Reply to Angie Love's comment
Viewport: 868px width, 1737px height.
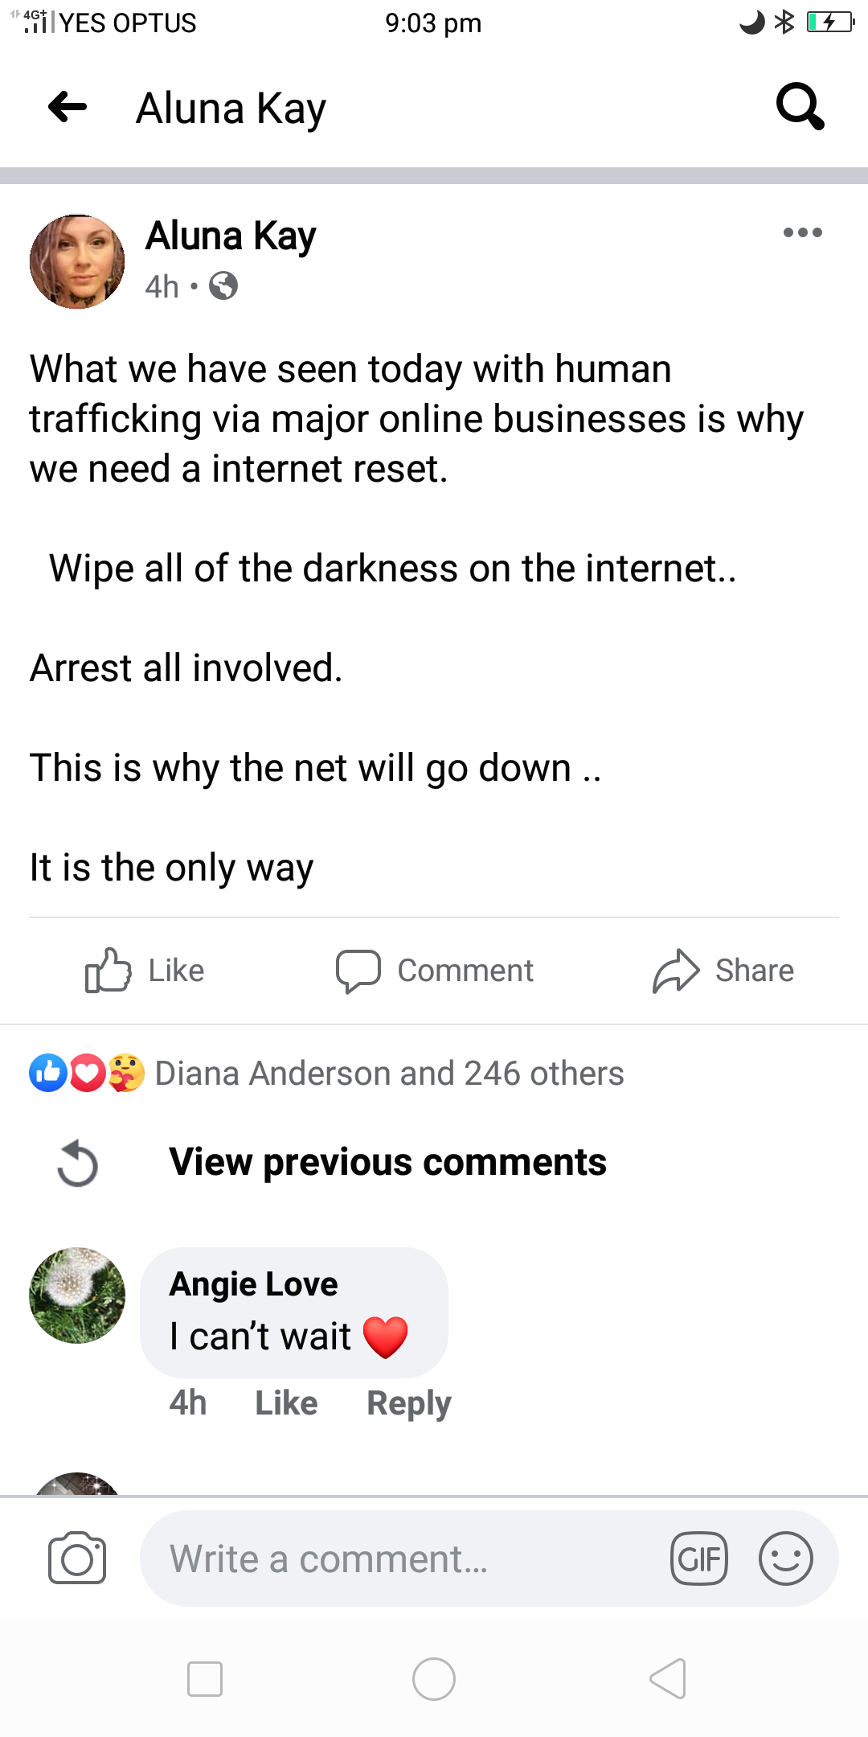(408, 1403)
